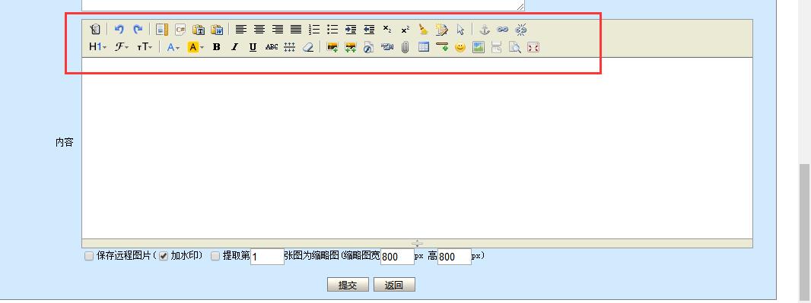Screen dimensions: 811x303
Task: Insert a map with the landscape icon
Action: click(x=479, y=47)
